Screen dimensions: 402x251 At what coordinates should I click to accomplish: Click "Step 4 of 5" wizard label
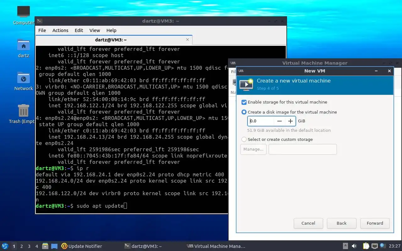tap(268, 88)
